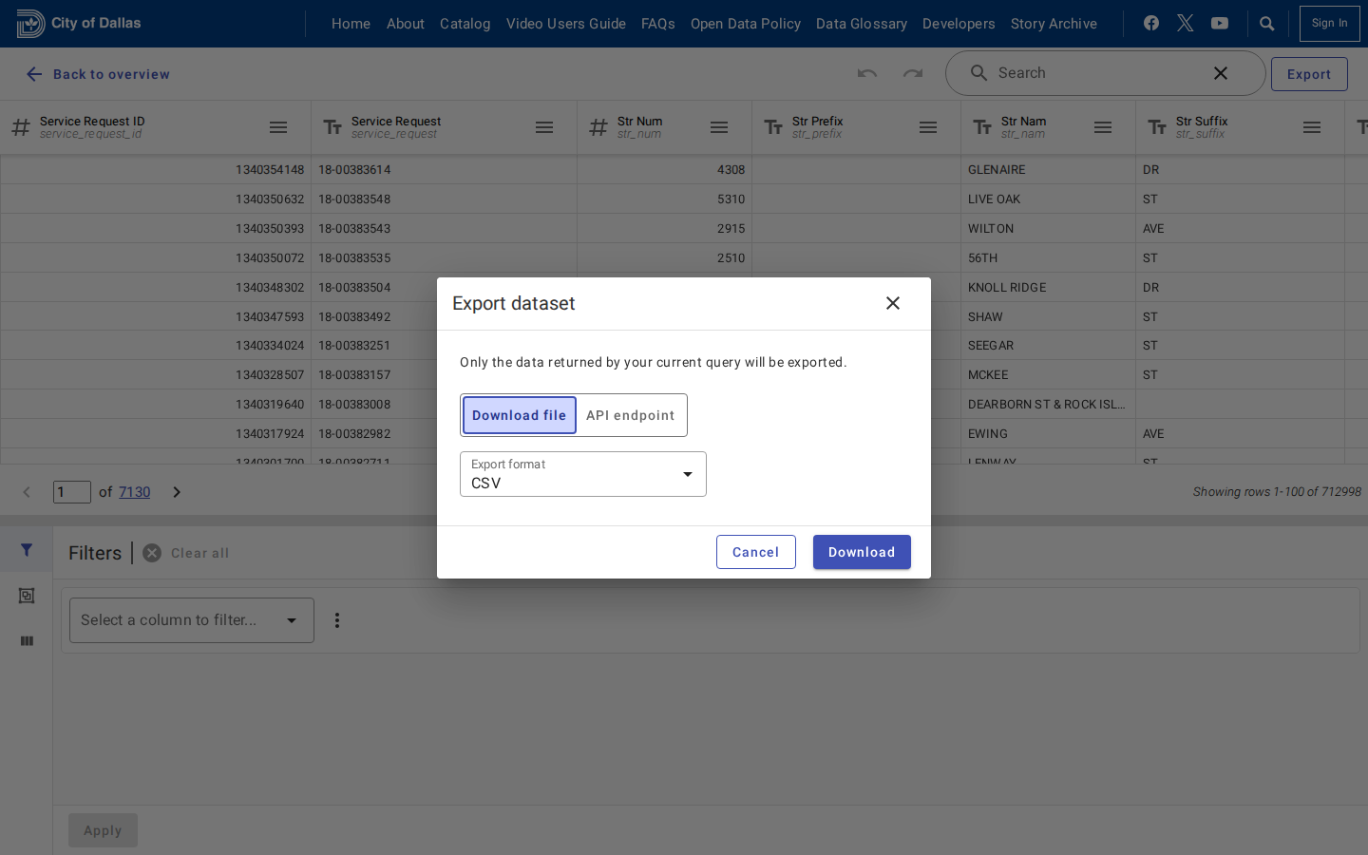The width and height of the screenshot is (1368, 855).
Task: Open the filter three-dot options menu
Action: [337, 620]
